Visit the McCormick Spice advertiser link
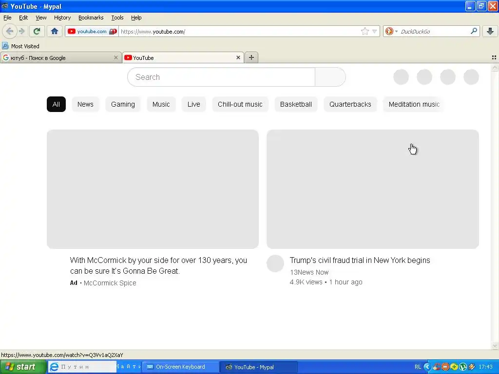 [x=110, y=283]
